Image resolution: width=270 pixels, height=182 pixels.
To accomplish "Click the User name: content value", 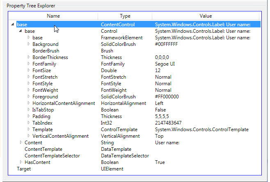I will click(167, 143).
